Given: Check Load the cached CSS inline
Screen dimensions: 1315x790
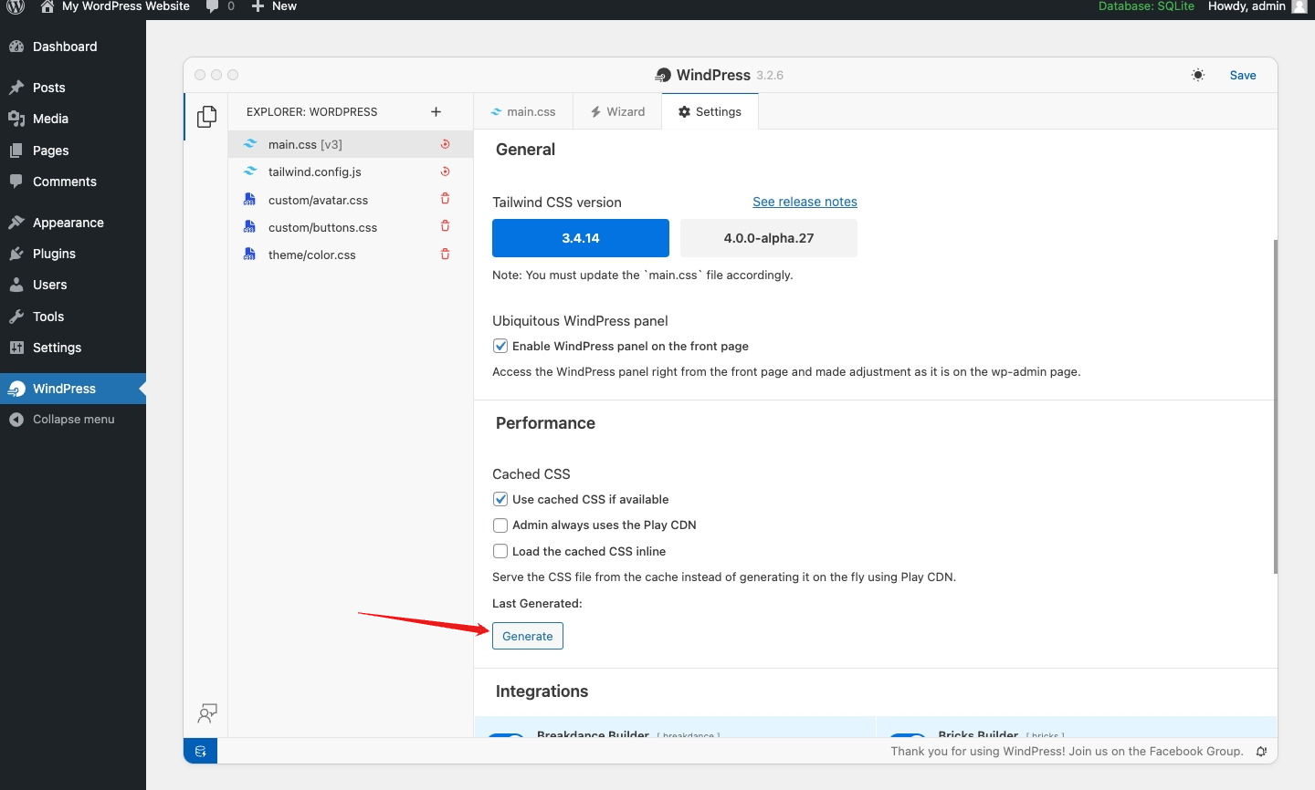Looking at the screenshot, I should 500,551.
